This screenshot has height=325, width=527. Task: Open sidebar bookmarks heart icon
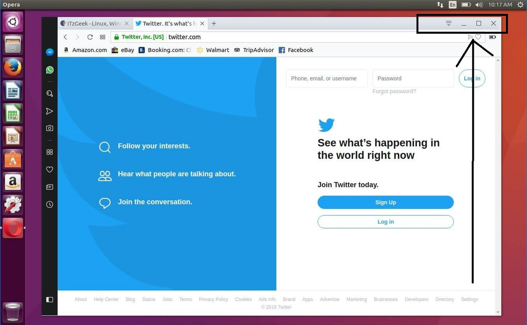tap(50, 170)
